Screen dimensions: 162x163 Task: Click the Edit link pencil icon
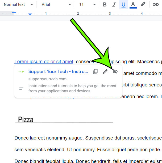pyautogui.click(x=105, y=71)
